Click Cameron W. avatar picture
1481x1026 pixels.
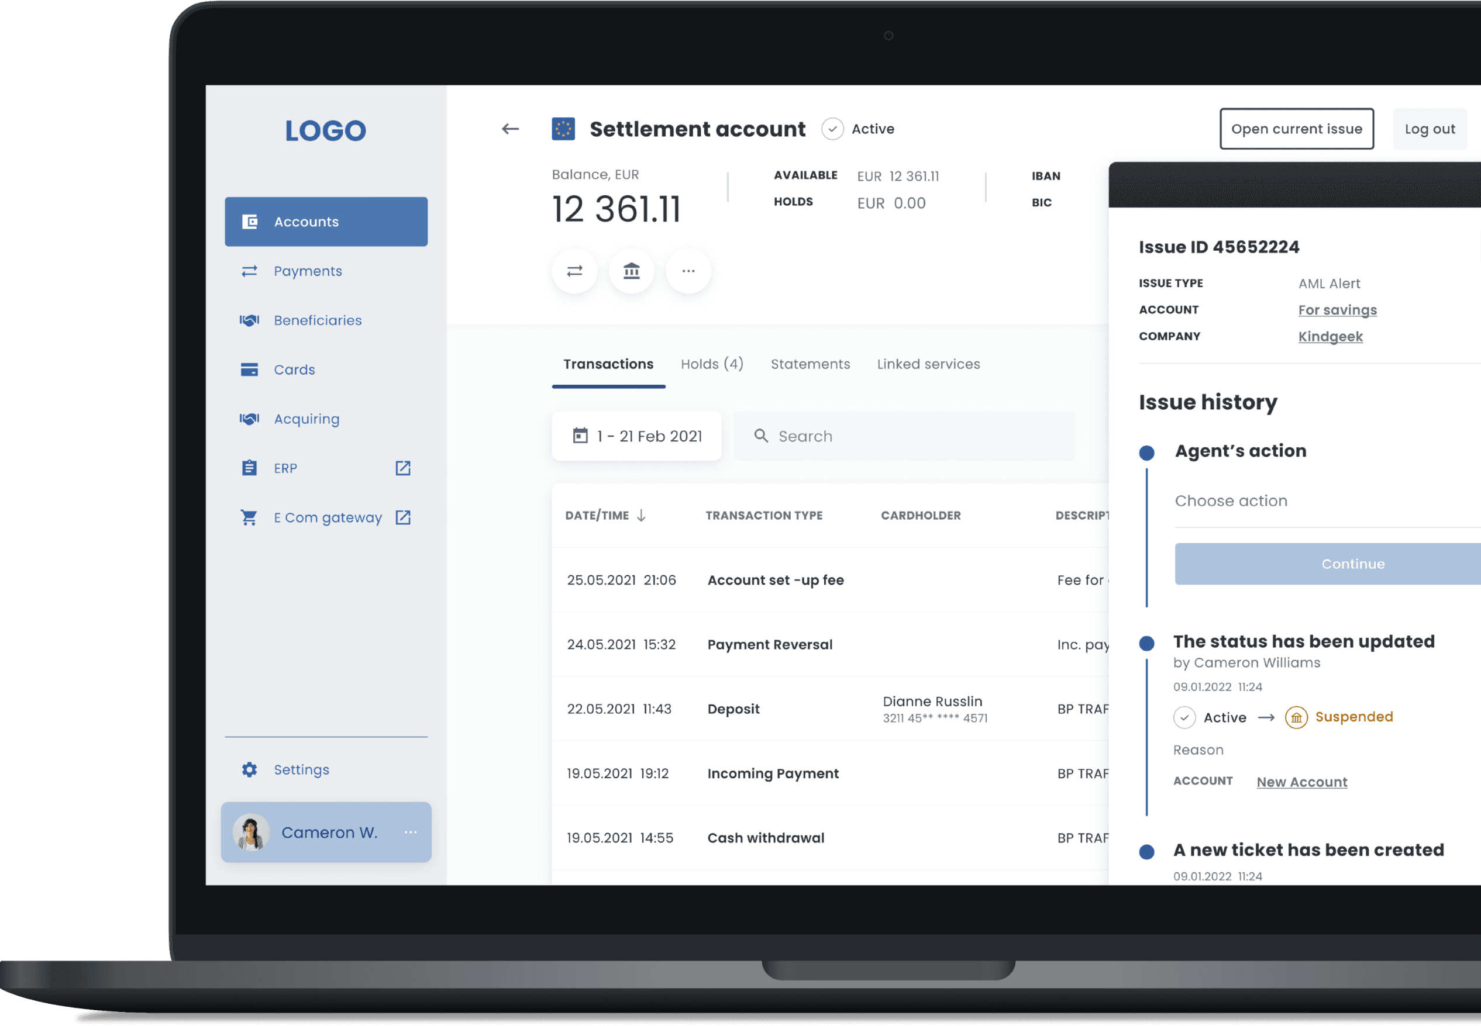pyautogui.click(x=251, y=832)
